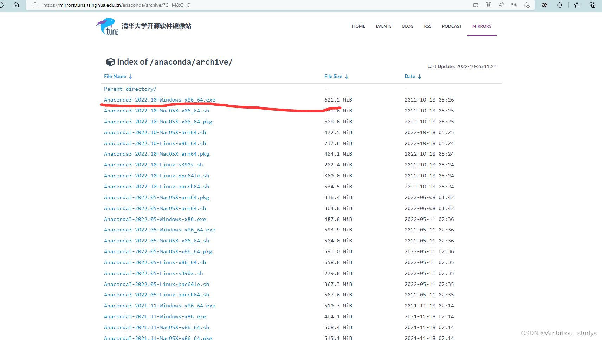
Task: Click the 282.4 MiB file size
Action: tap(338, 165)
